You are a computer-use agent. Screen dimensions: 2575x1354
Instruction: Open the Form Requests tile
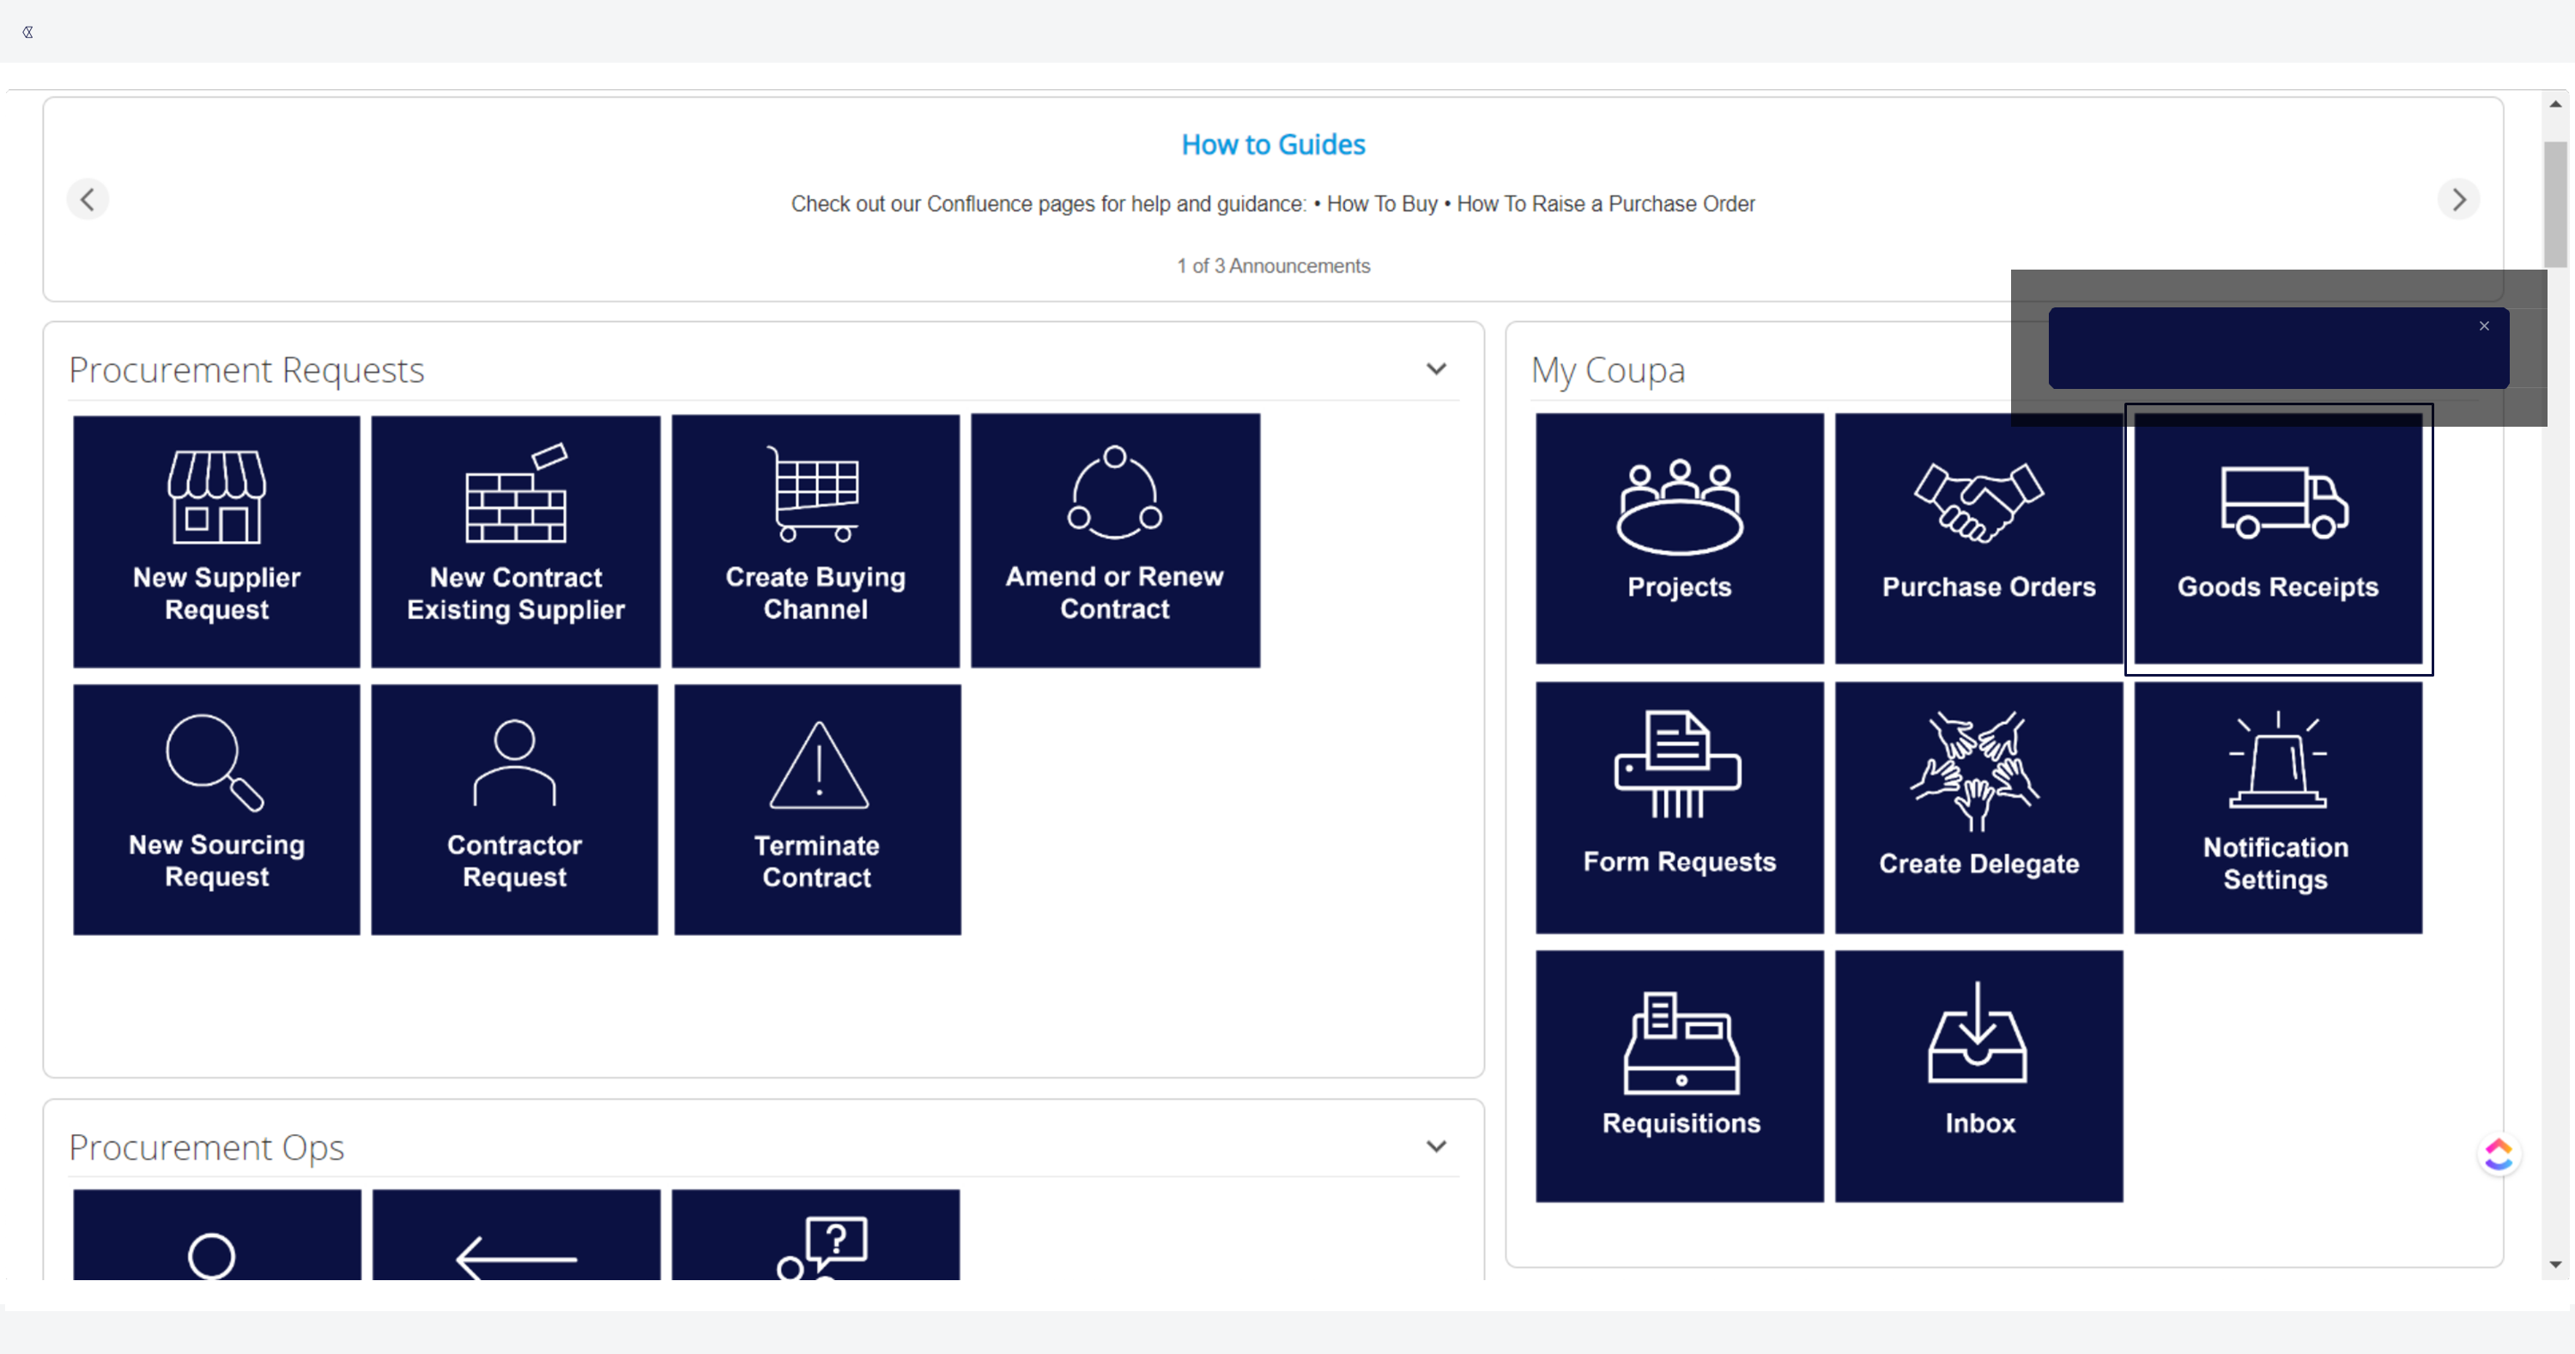(1680, 808)
